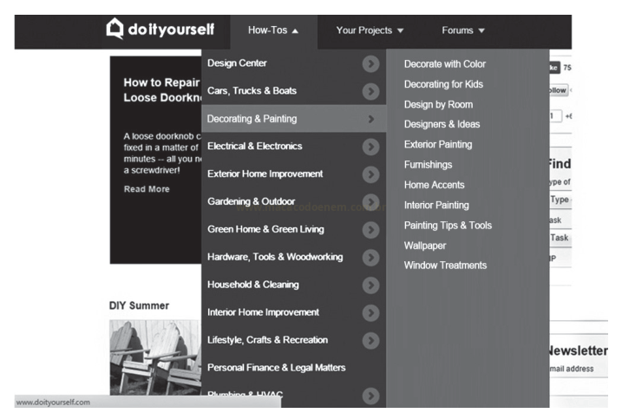This screenshot has width=622, height=413.
Task: Click arrow icon beside Lifestyle, Crafts & Recreation
Action: point(370,340)
